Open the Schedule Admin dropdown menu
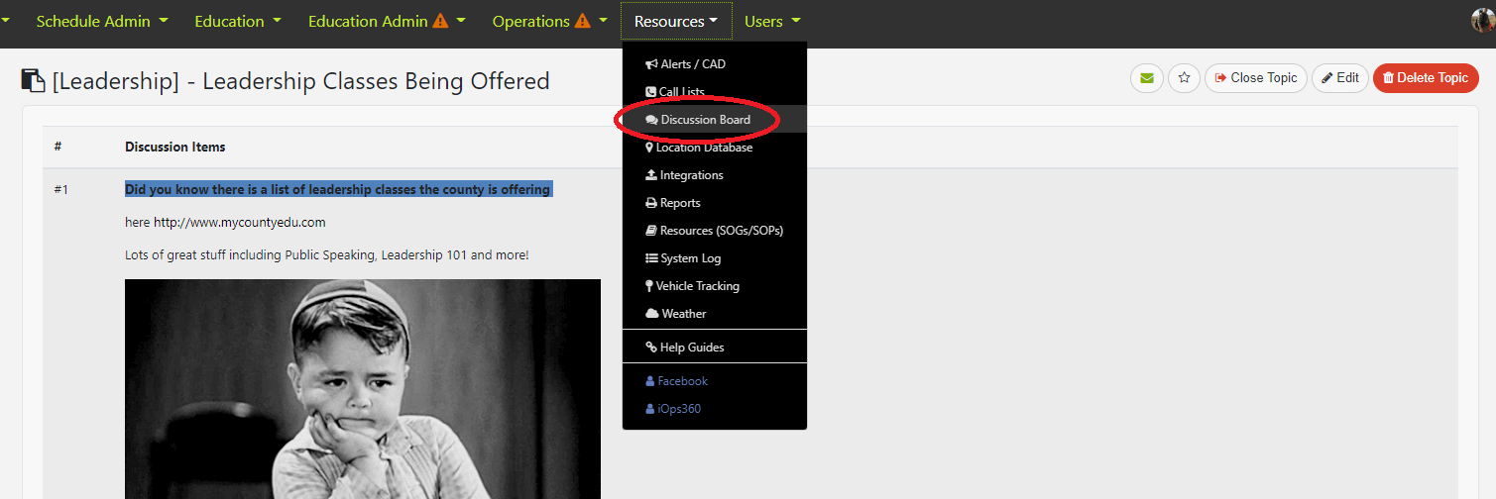Viewport: 1496px width, 499px height. pyautogui.click(x=101, y=21)
